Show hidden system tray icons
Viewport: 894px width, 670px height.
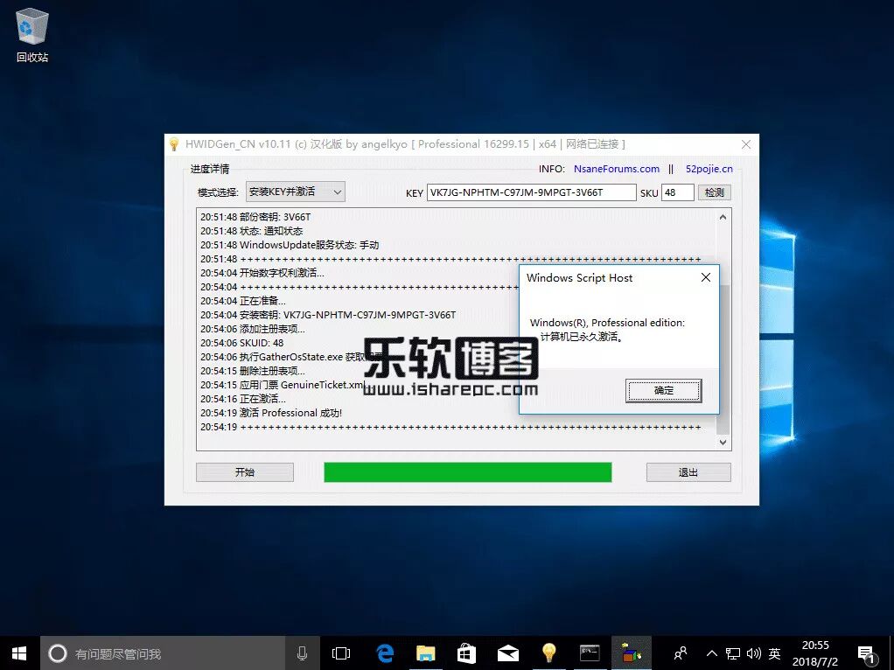tap(711, 653)
